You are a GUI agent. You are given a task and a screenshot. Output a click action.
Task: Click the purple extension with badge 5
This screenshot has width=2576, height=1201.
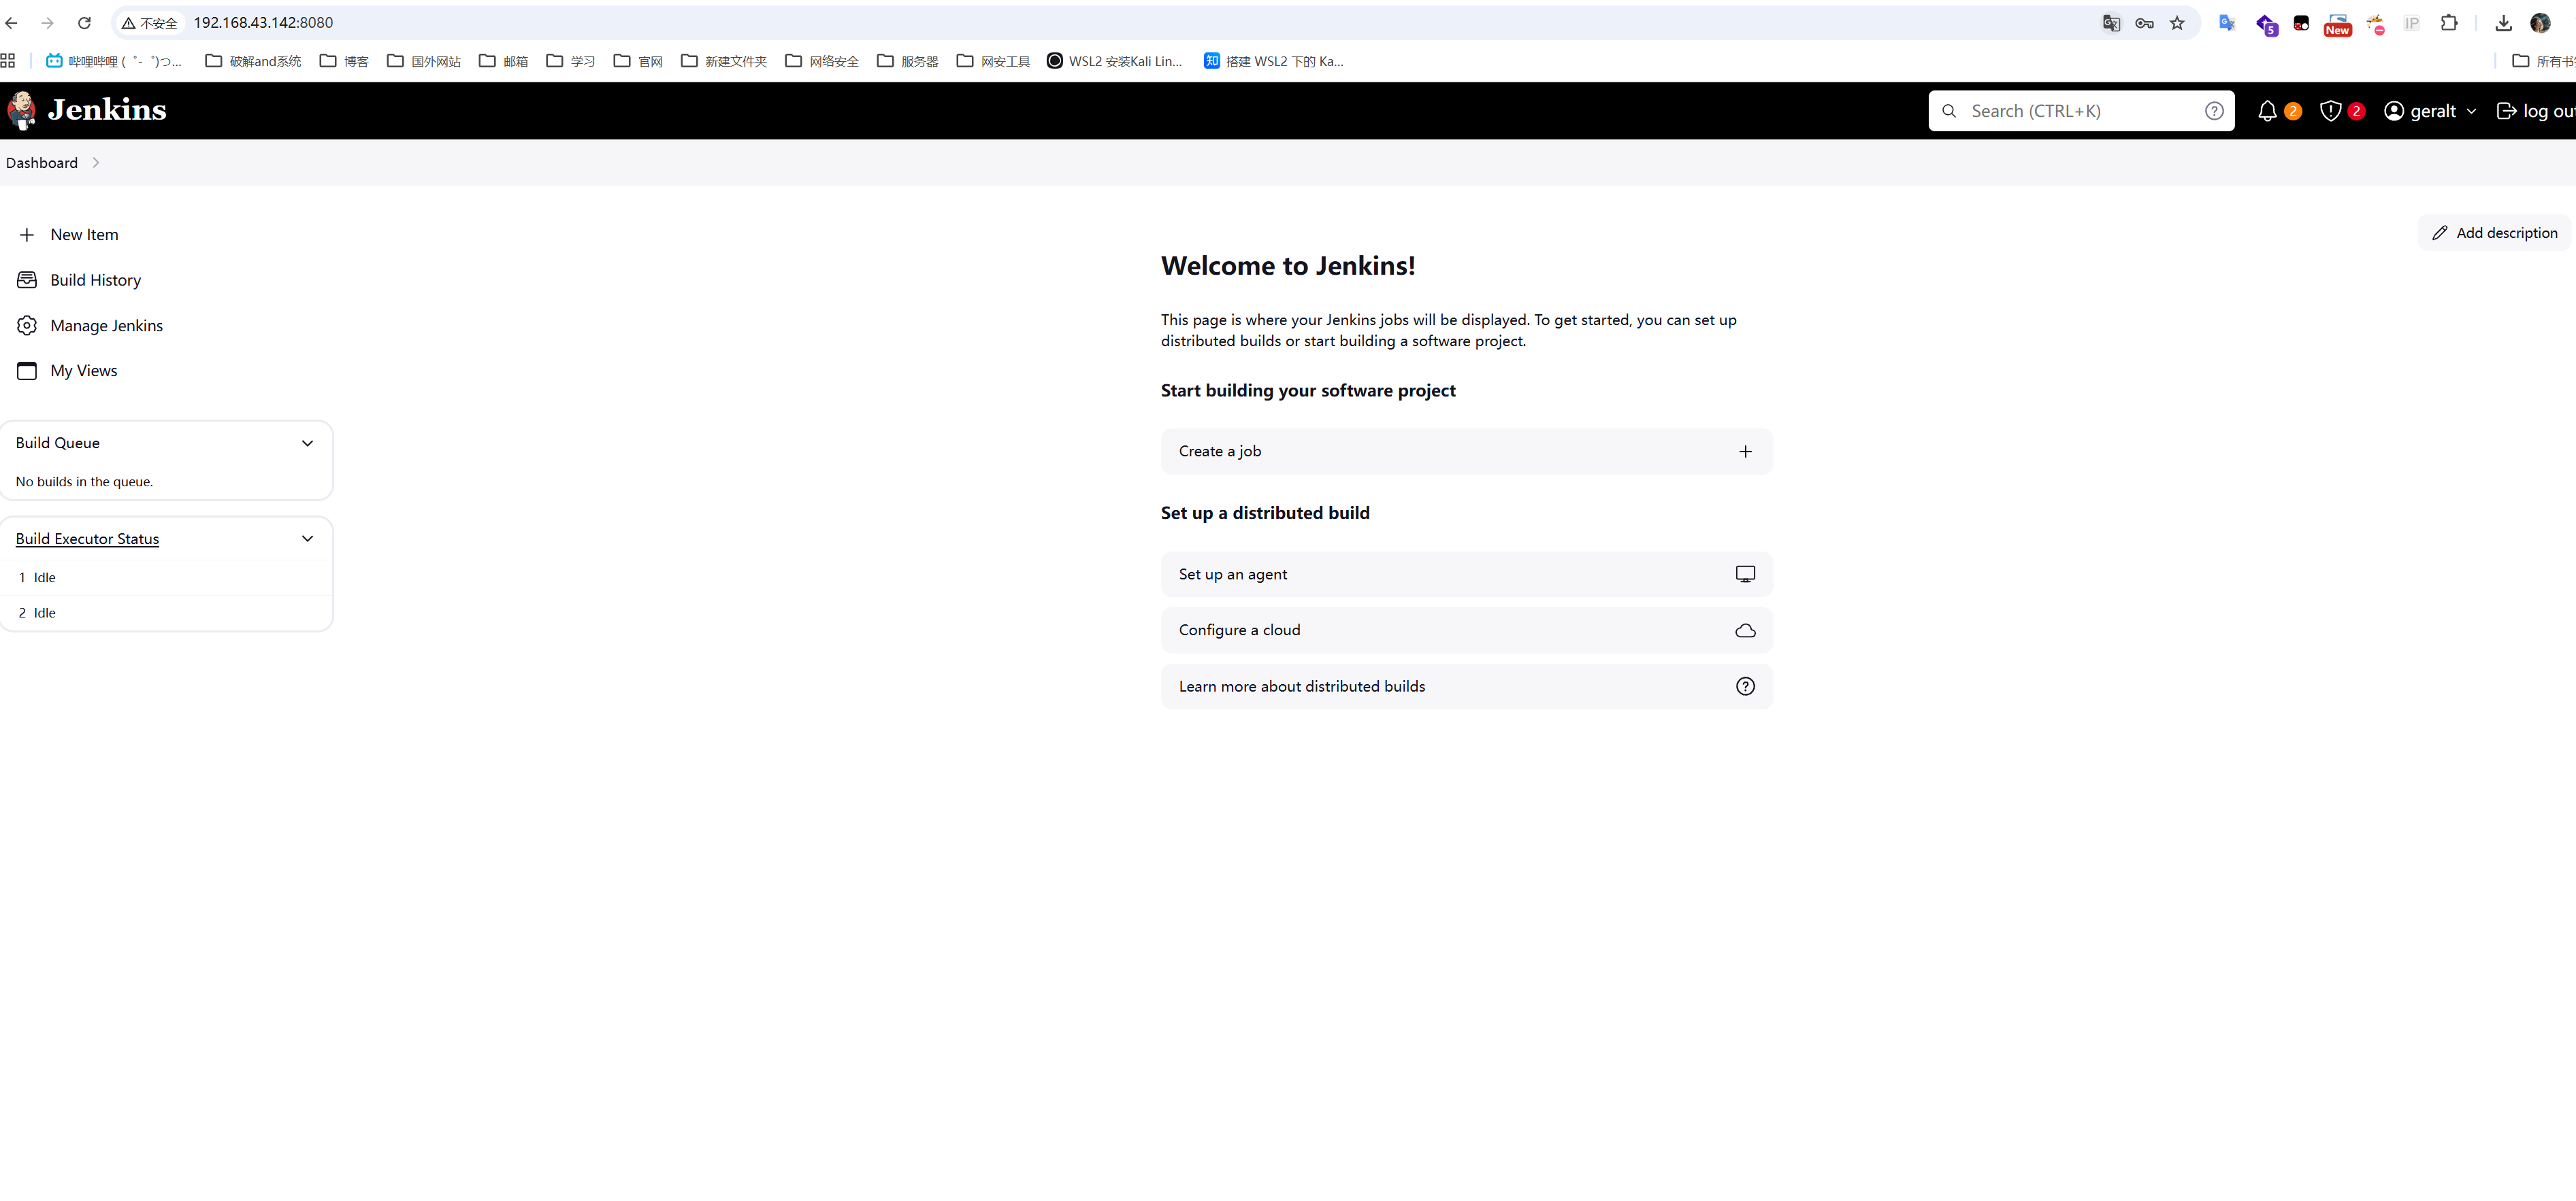click(2266, 24)
